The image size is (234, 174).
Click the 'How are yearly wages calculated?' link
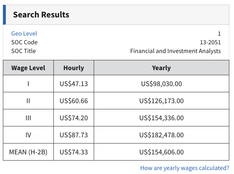pos(185,168)
